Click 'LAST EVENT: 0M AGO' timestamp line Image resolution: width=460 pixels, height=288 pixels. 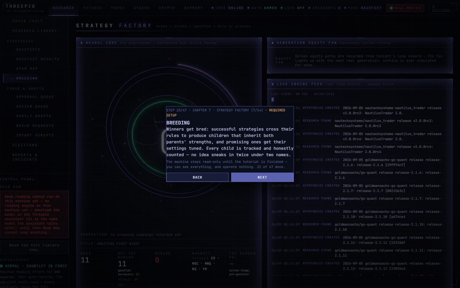pos(303,94)
